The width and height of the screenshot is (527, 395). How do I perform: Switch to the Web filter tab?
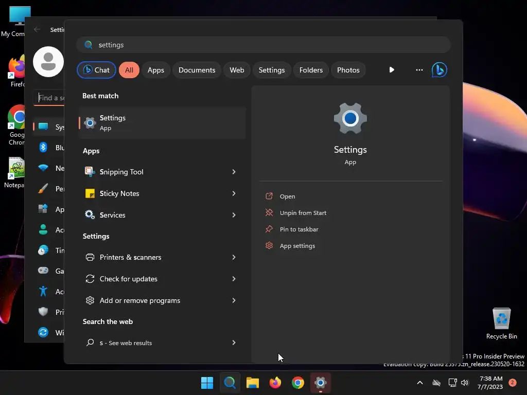(237, 70)
